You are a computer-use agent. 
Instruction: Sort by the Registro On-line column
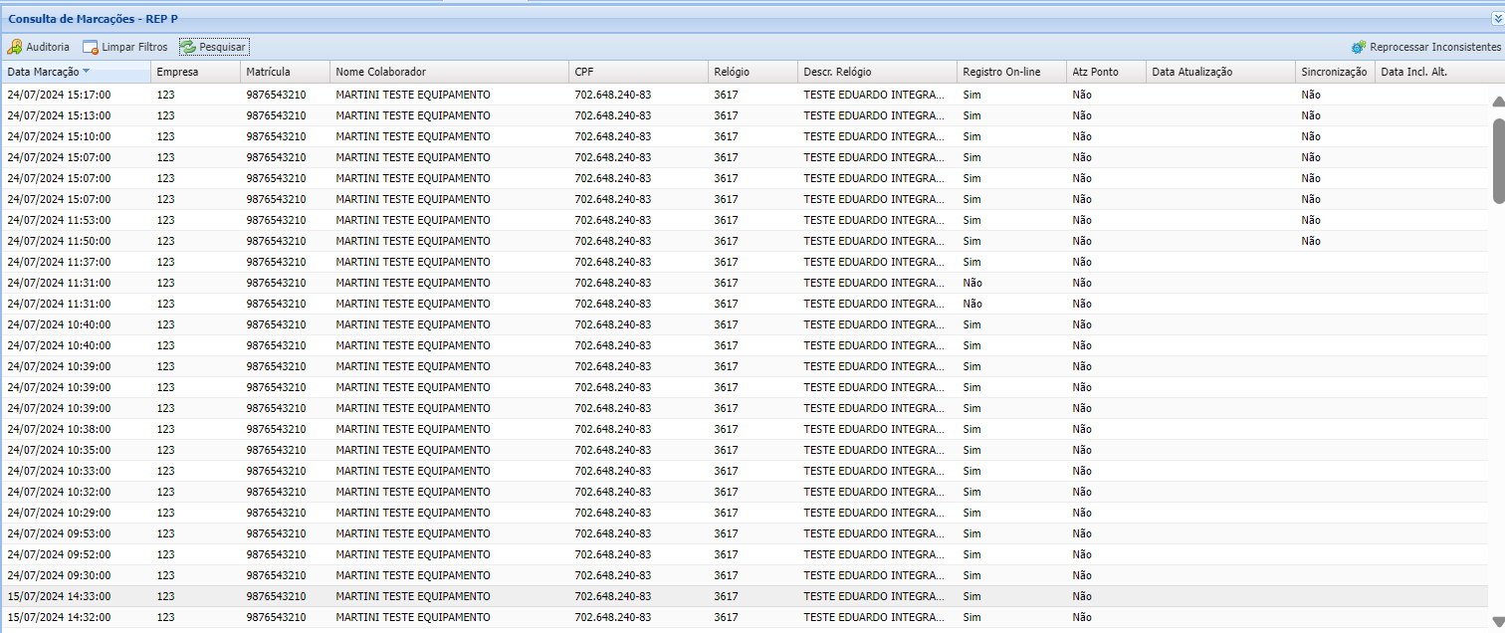coord(1011,72)
